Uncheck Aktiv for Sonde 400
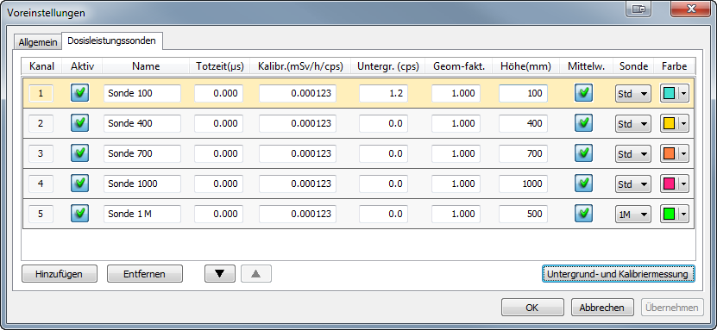Image resolution: width=717 pixels, height=330 pixels. (x=79, y=123)
